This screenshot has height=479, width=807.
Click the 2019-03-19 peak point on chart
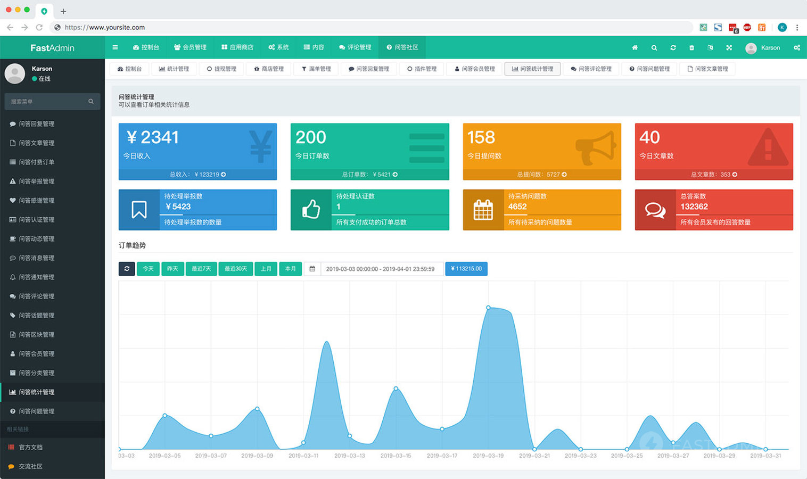(x=488, y=308)
